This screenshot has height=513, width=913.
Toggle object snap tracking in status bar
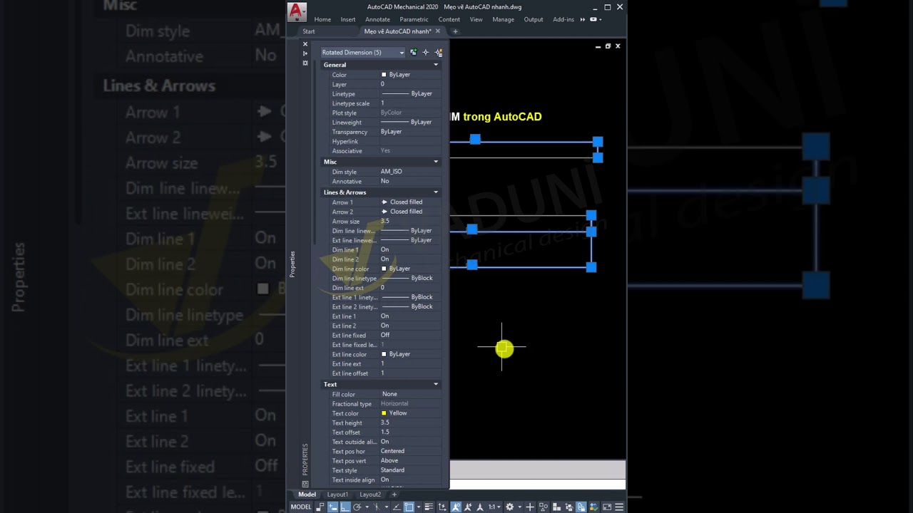pyautogui.click(x=397, y=507)
